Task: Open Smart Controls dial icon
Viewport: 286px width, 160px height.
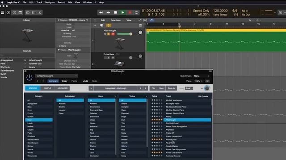Action: coord(28,12)
